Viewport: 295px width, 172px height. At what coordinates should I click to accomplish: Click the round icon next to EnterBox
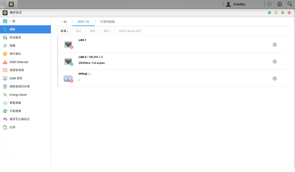(270, 4)
